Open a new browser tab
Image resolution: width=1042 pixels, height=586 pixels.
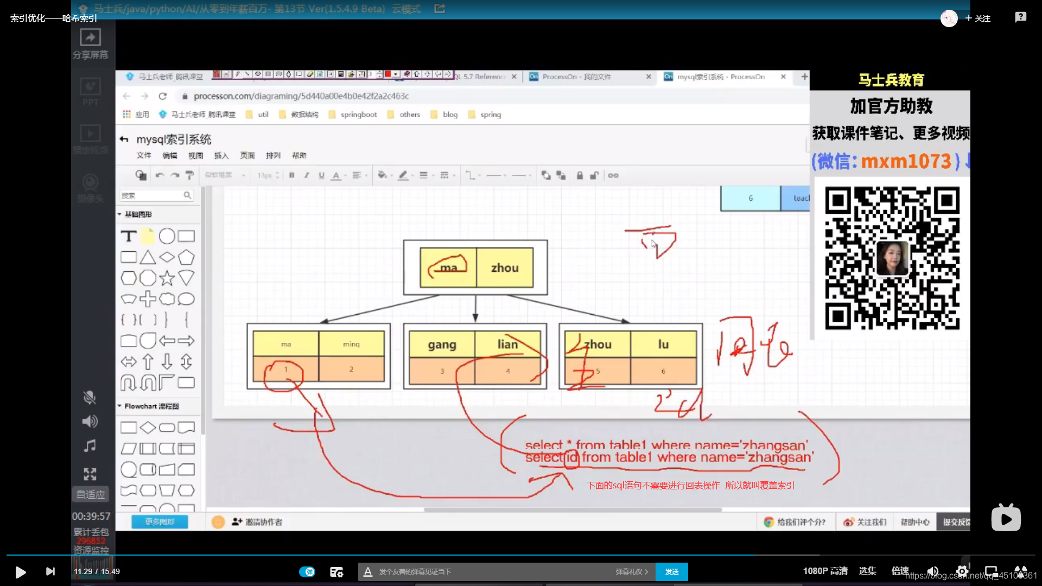(804, 77)
